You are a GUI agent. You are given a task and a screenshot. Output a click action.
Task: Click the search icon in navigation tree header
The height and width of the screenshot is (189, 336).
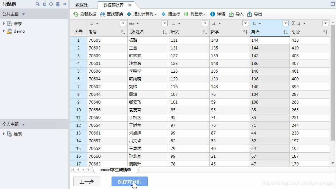[38, 4]
